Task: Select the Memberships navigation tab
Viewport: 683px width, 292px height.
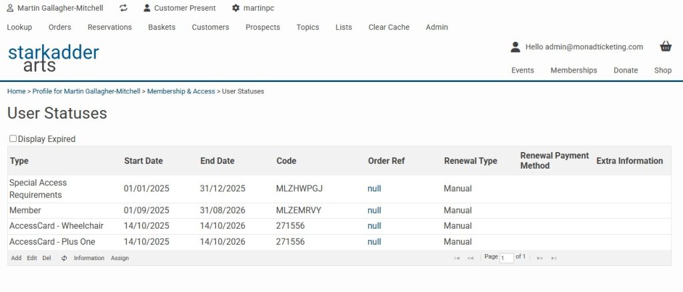Action: tap(574, 70)
